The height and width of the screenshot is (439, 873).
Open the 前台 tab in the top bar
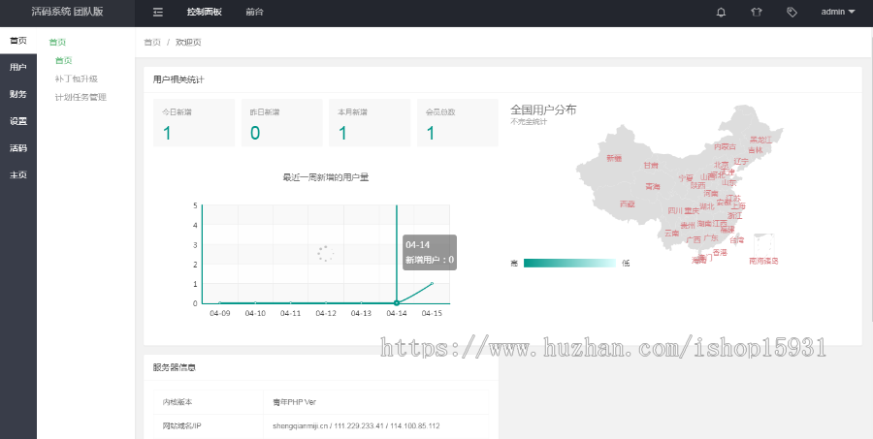coord(254,12)
